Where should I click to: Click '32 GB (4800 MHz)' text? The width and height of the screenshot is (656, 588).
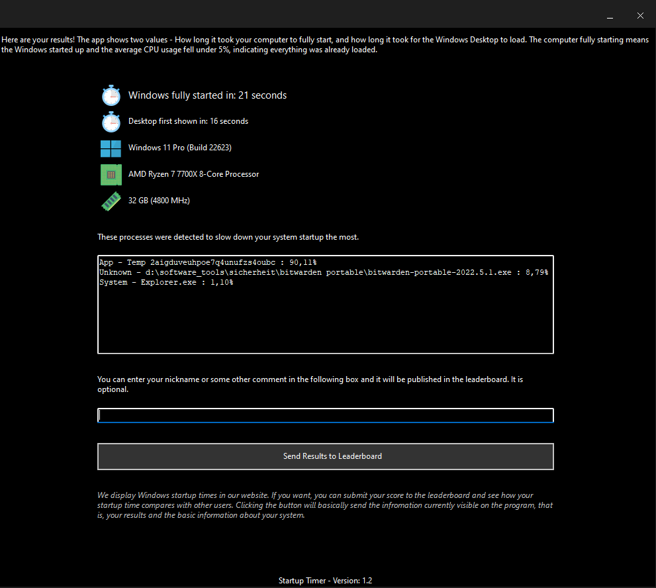(159, 201)
